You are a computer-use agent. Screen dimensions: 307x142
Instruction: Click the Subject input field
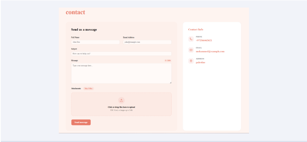(121, 54)
